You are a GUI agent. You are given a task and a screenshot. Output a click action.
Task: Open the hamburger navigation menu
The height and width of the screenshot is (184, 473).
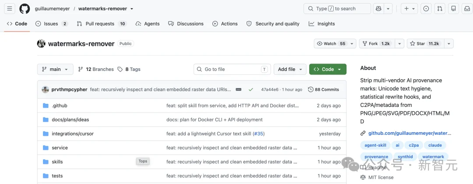point(10,9)
